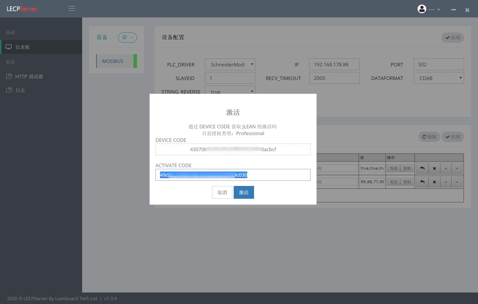
Task: Click the IP address field
Action: pyautogui.click(x=334, y=64)
